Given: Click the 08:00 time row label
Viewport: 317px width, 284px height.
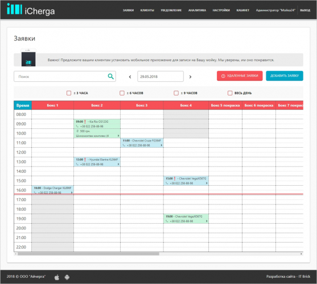Looking at the screenshot, I should pyautogui.click(x=21, y=114).
